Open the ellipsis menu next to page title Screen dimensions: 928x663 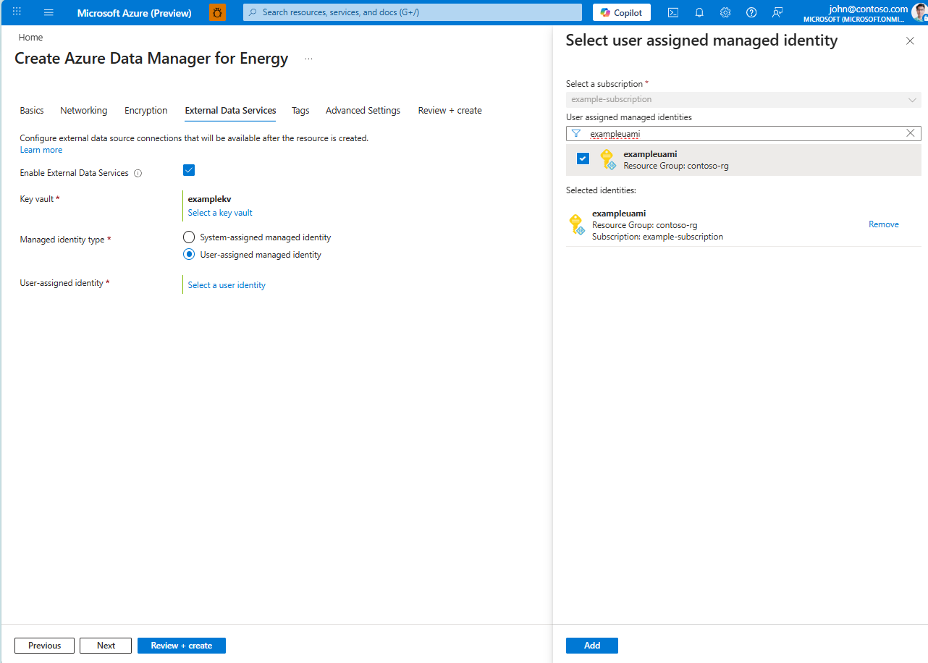tap(308, 59)
